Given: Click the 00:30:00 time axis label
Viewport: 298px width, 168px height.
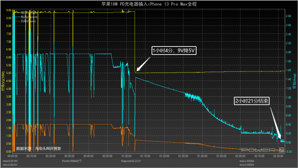Looking at the screenshot, I should [69, 156].
